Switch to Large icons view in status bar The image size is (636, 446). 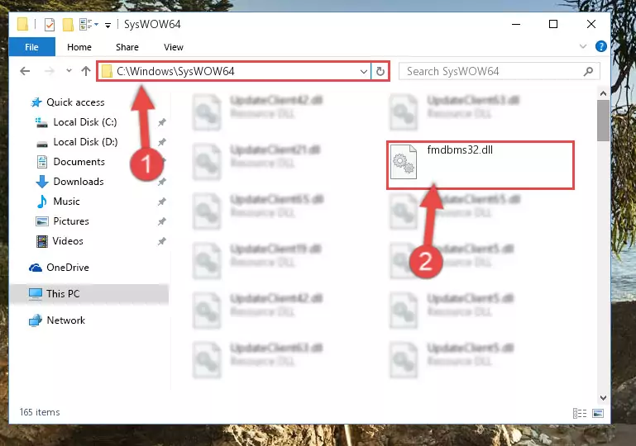(598, 413)
